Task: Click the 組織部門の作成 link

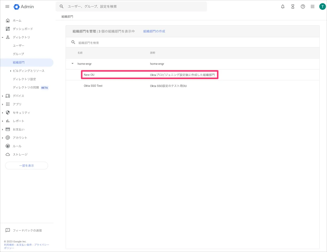Action: [x=154, y=31]
